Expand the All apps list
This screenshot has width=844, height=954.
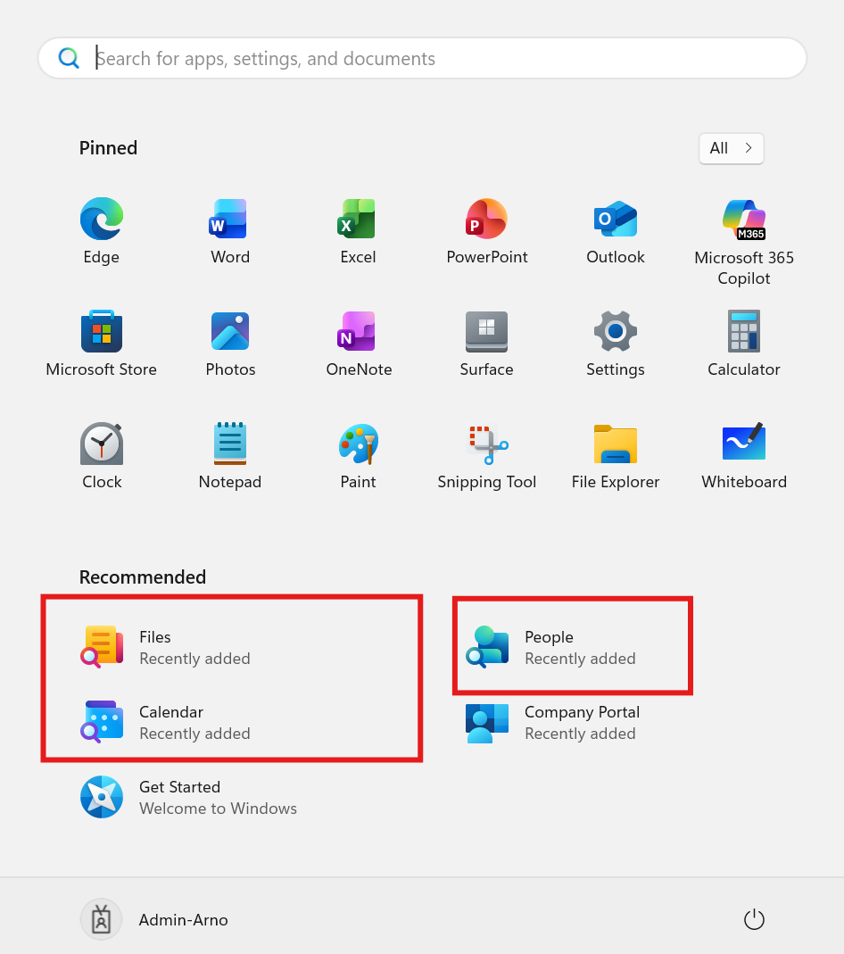731,148
